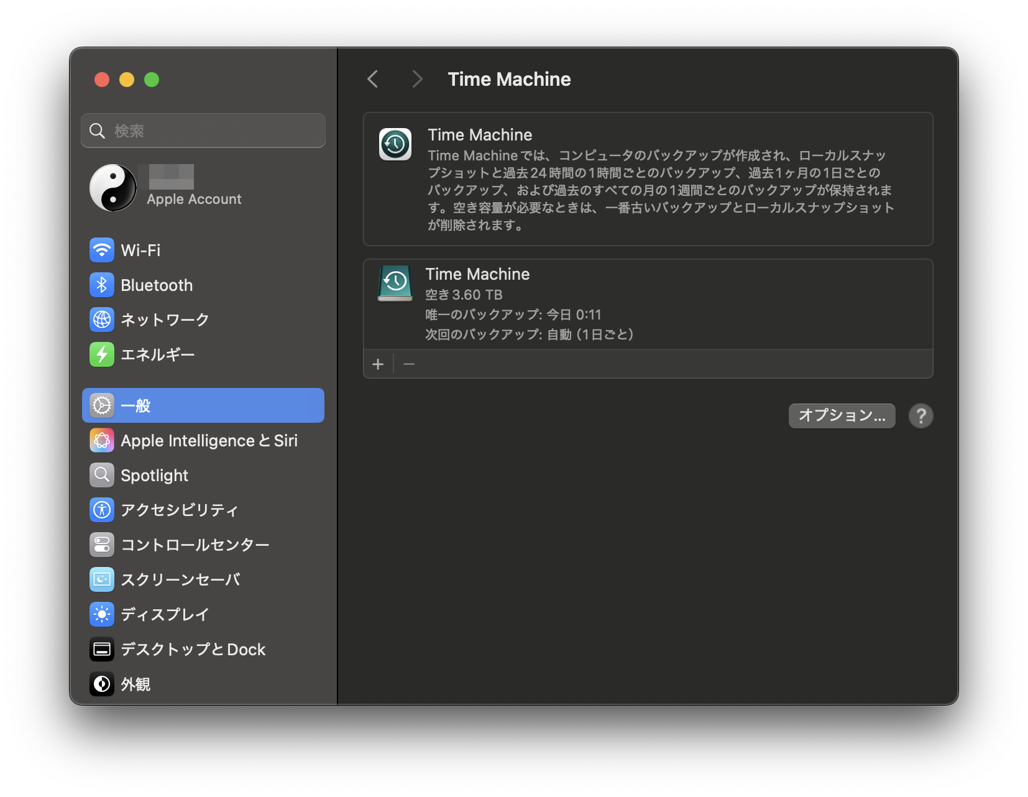
Task: Open Apple Intelligence と Siri settings
Action: 209,441
